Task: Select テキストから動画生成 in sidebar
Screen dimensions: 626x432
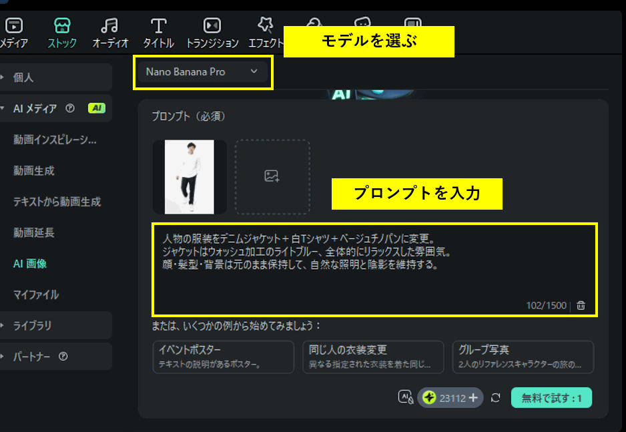Action: tap(57, 202)
